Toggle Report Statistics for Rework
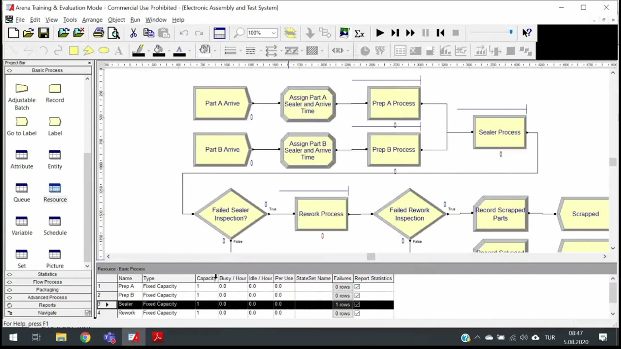This screenshot has width=621, height=349. [357, 313]
